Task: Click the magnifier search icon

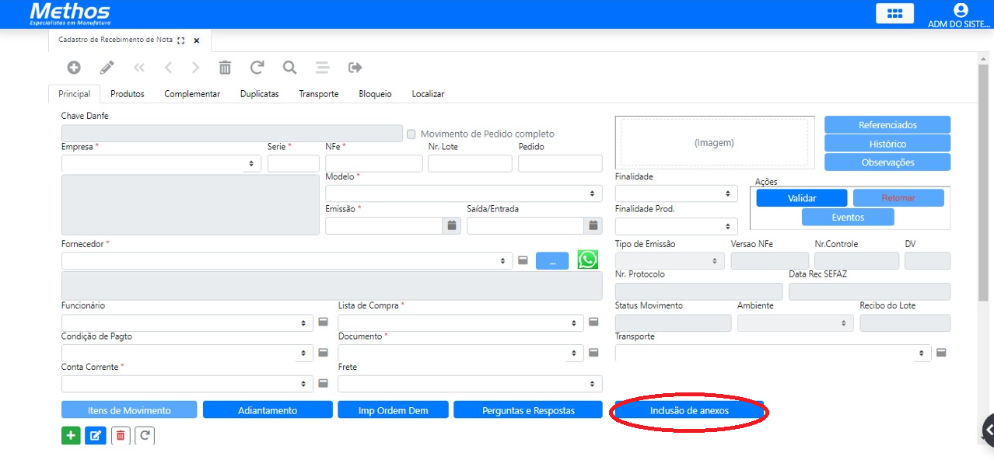Action: pos(289,68)
